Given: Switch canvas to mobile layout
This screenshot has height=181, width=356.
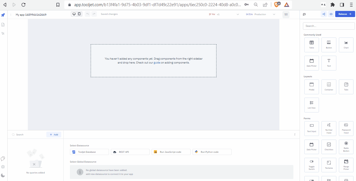Looking at the screenshot, I should pyautogui.click(x=79, y=14).
